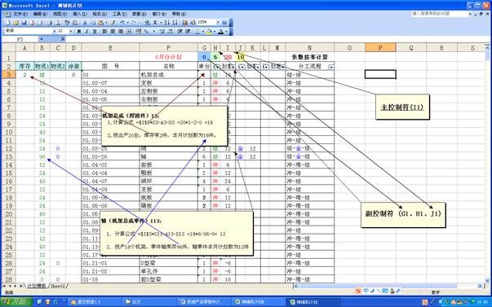Open a new blank workbook icon
The height and width of the screenshot is (307, 492).
pos(8,23)
